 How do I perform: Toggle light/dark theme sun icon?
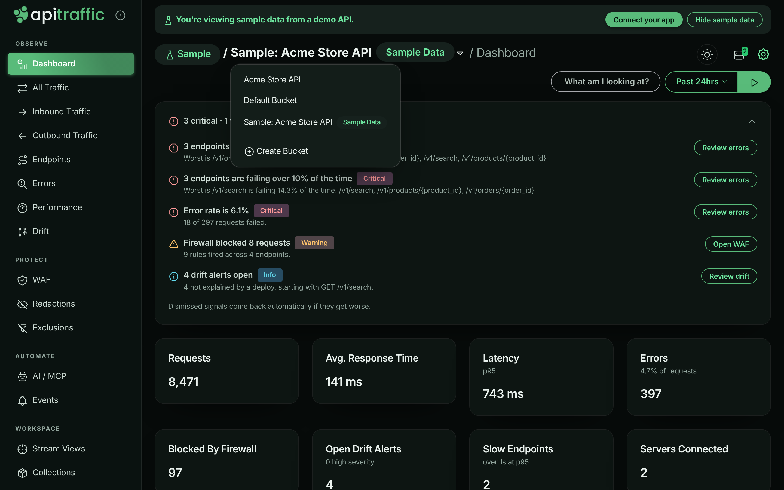point(707,54)
